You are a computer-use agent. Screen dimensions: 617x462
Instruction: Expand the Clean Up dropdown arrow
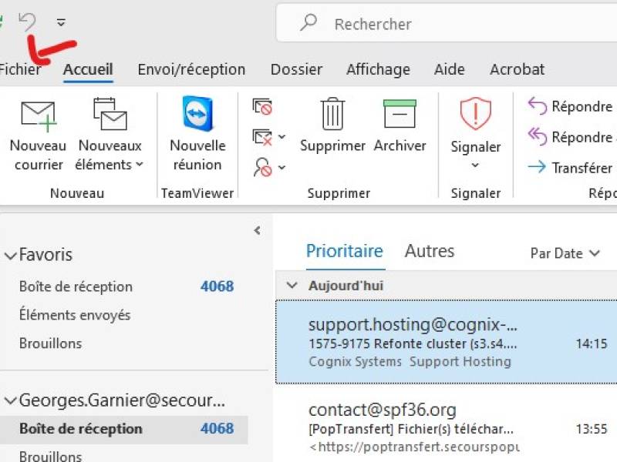(x=282, y=137)
